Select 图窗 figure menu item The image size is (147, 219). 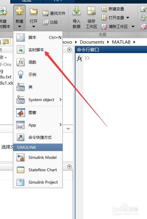38,113
